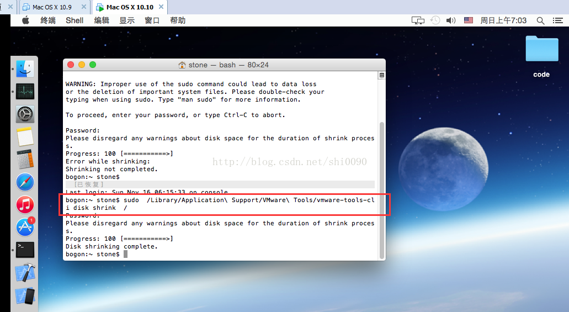Open the US input source flag menu

[469, 20]
